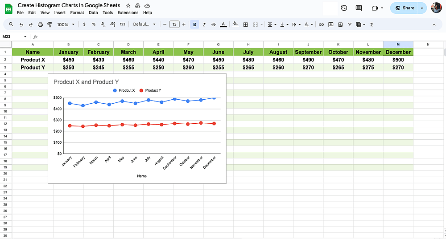
Task: Move document to Drive folder
Action: tap(138, 6)
